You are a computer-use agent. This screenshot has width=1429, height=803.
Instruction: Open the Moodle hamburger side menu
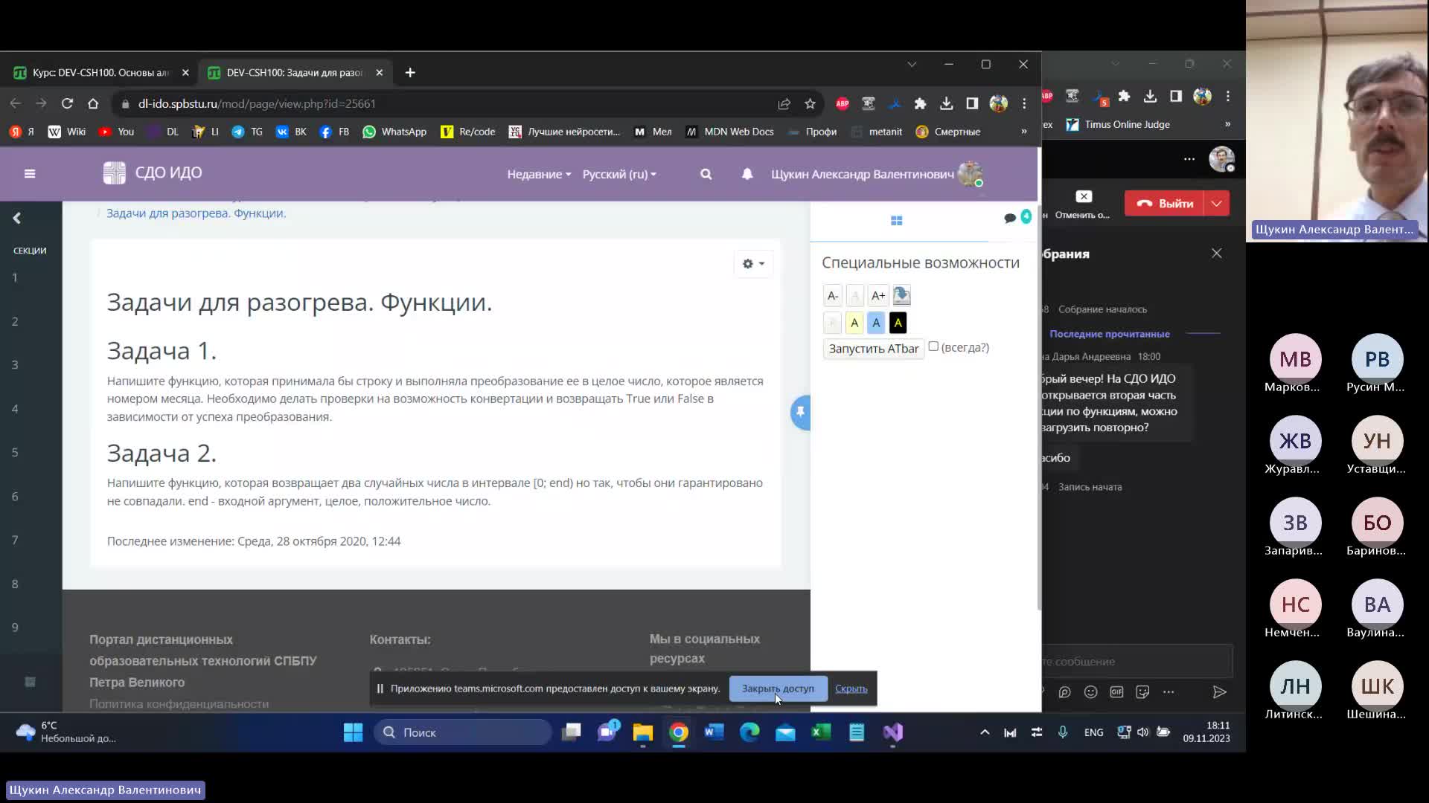(x=30, y=174)
